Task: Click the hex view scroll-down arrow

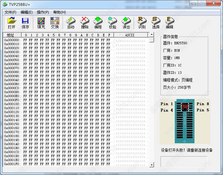Action: 152,165
